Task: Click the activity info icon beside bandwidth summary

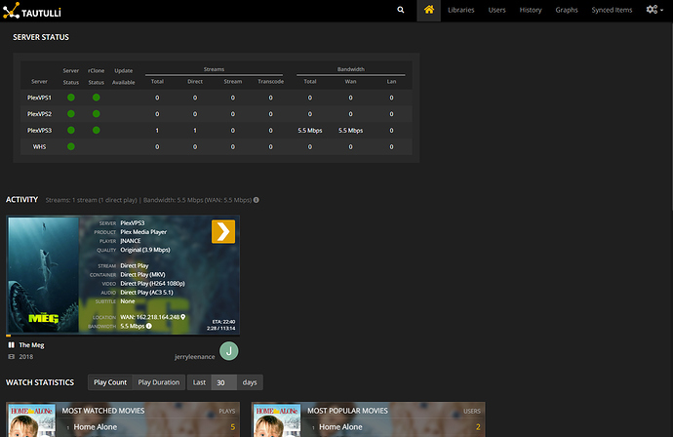Action: pos(257,200)
